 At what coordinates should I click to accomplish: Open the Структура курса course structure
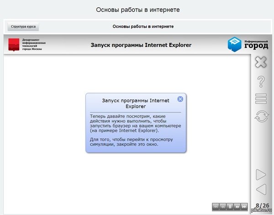coord(23,26)
